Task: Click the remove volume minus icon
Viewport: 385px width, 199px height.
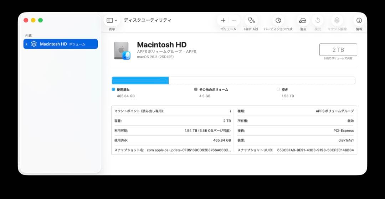Action: (234, 20)
